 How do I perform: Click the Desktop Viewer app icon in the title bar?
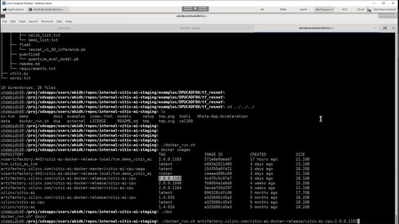(4, 3)
